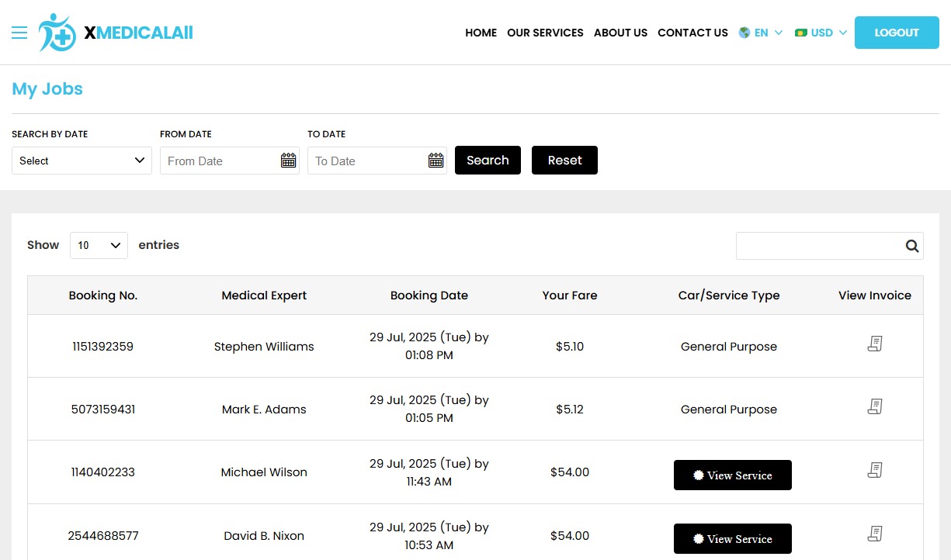Image resolution: width=951 pixels, height=560 pixels.
Task: Open the About Us page
Action: pos(620,33)
